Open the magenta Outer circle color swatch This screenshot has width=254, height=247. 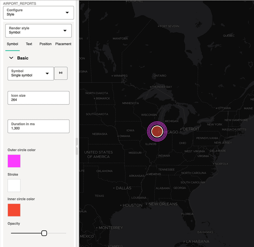click(x=14, y=161)
